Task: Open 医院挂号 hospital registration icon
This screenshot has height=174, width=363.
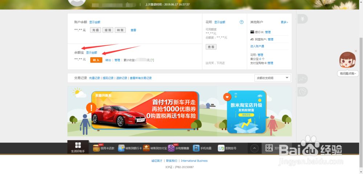Action: point(221,148)
